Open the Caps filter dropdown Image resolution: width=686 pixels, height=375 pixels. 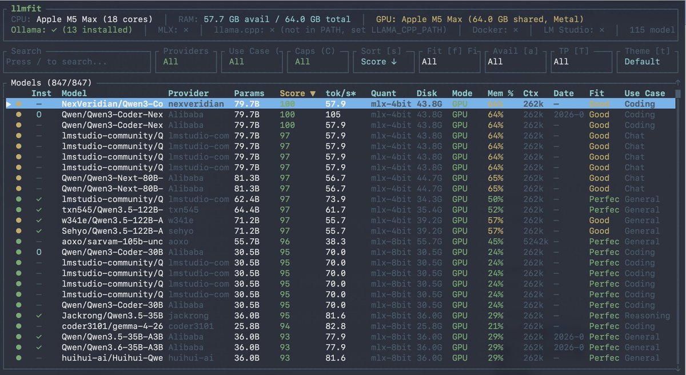coord(317,61)
